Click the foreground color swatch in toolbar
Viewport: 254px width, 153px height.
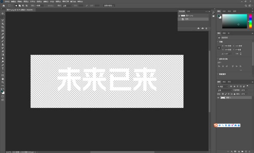pyautogui.click(x=2, y=91)
